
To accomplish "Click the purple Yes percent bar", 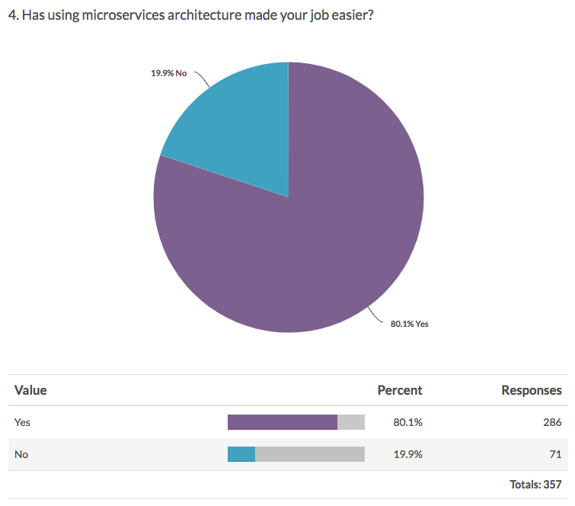I will (282, 422).
